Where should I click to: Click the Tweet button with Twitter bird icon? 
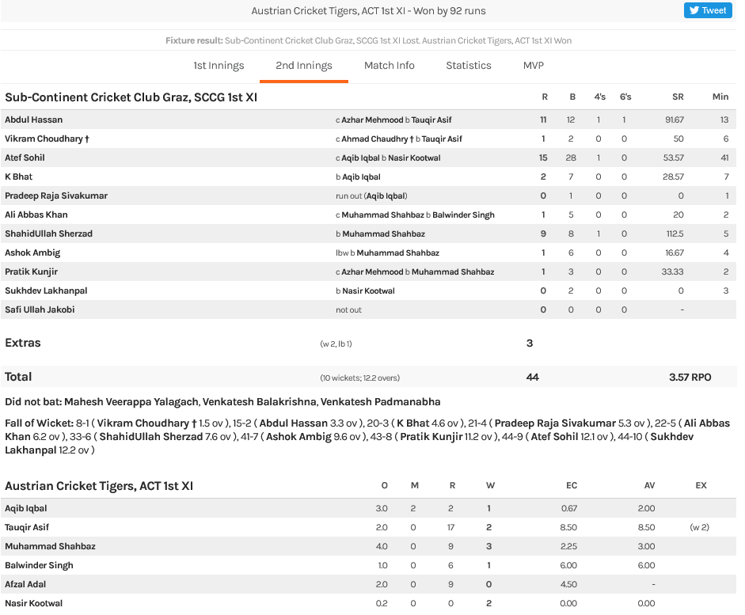pyautogui.click(x=708, y=10)
